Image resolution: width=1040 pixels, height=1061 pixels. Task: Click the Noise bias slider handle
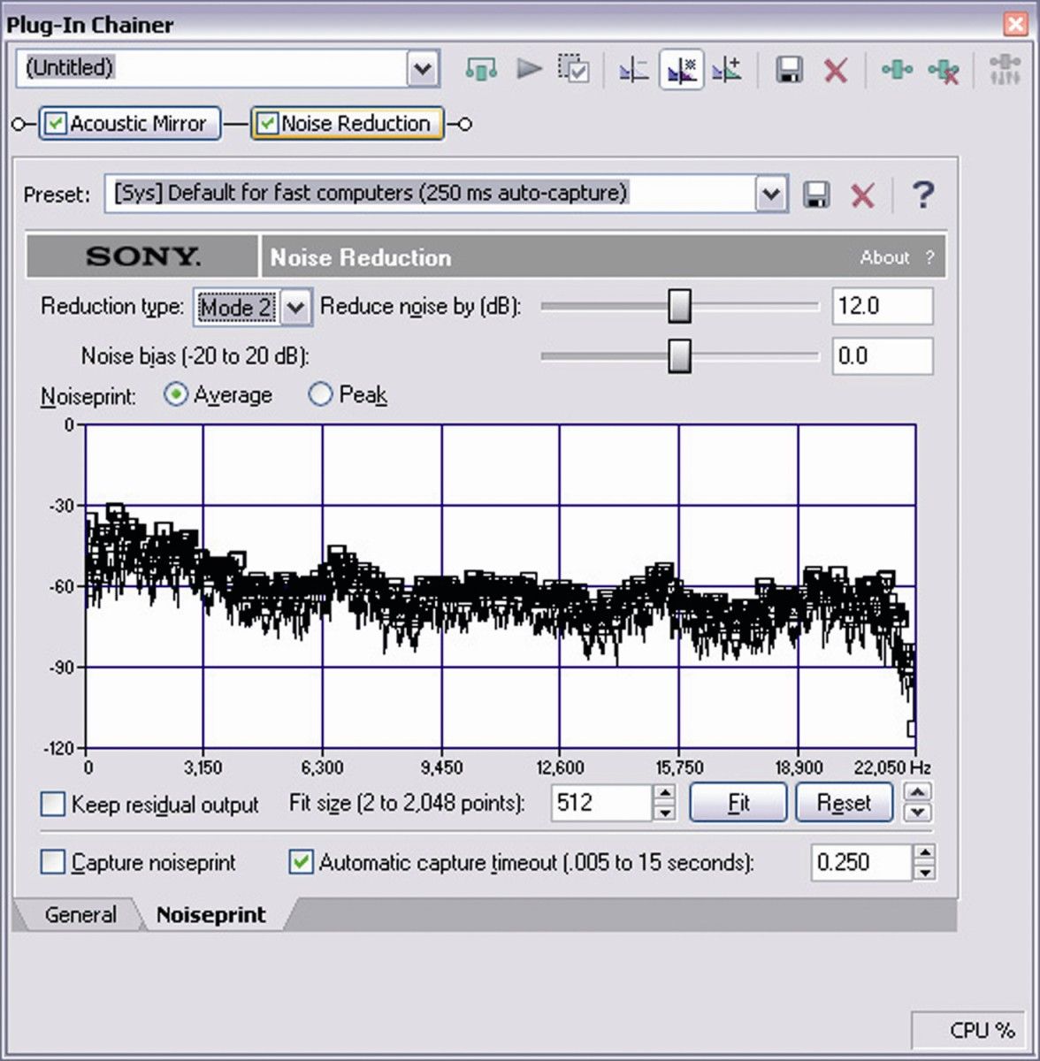pyautogui.click(x=679, y=356)
